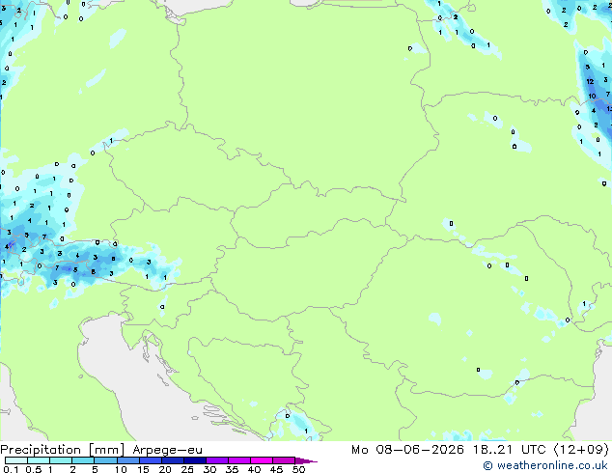This screenshot has width=612, height=473.
Task: Click the 1–2 mm legend color swatch
Action: pos(61,460)
